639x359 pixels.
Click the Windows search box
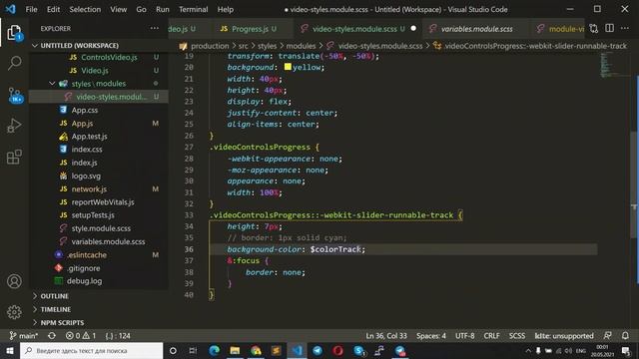click(x=91, y=350)
